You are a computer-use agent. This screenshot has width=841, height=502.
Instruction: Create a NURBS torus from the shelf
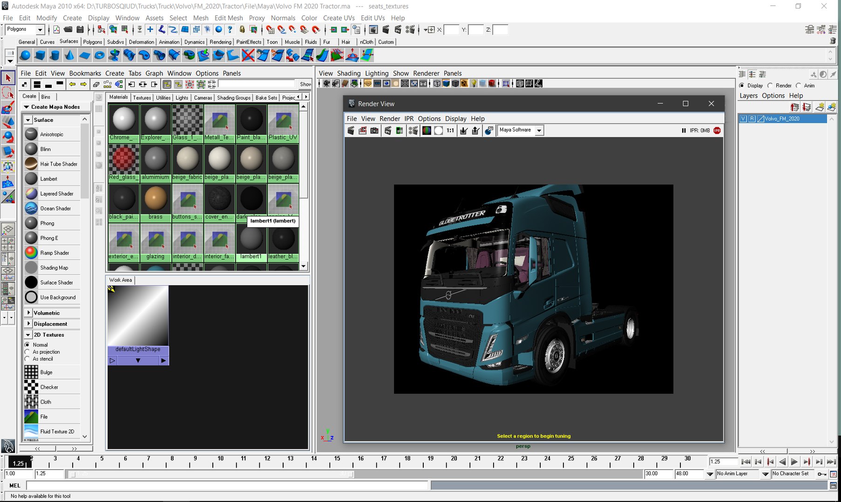pyautogui.click(x=100, y=55)
